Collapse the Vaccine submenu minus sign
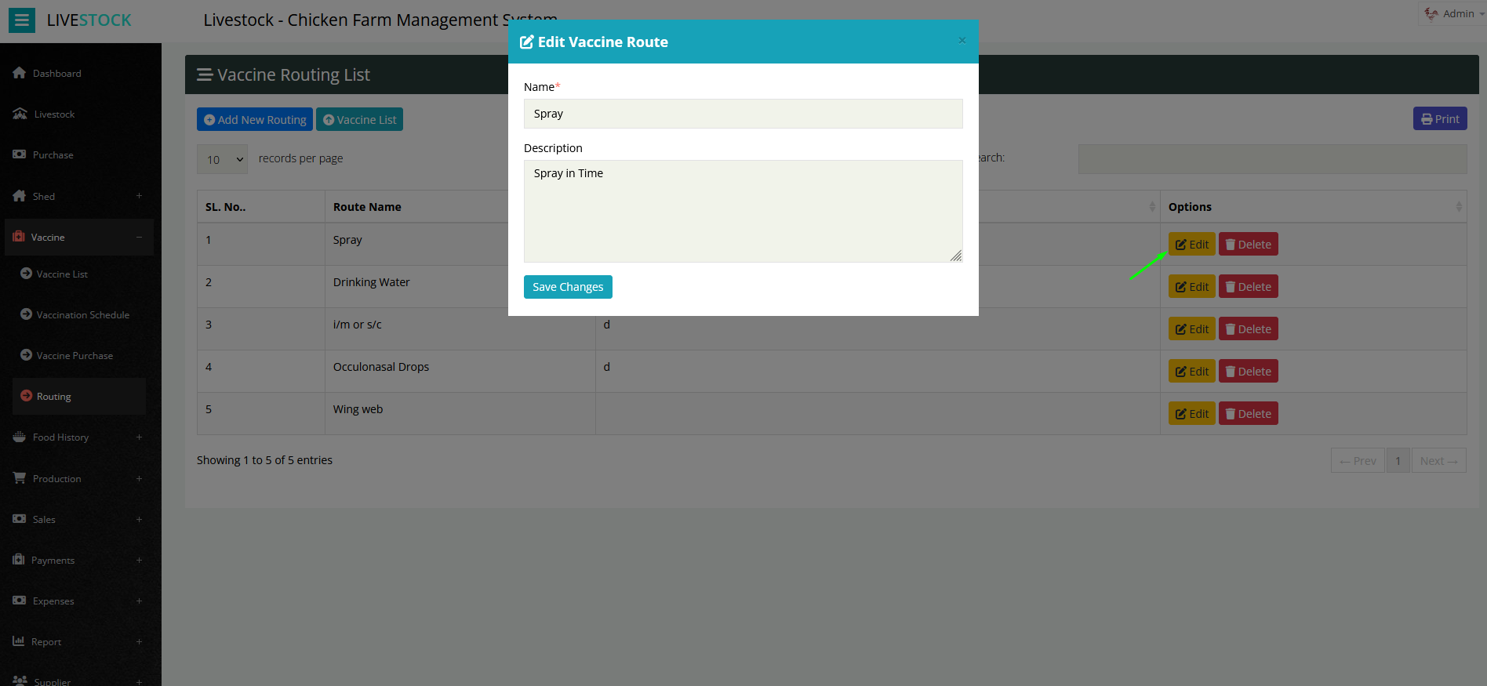The width and height of the screenshot is (1487, 686). (x=139, y=237)
